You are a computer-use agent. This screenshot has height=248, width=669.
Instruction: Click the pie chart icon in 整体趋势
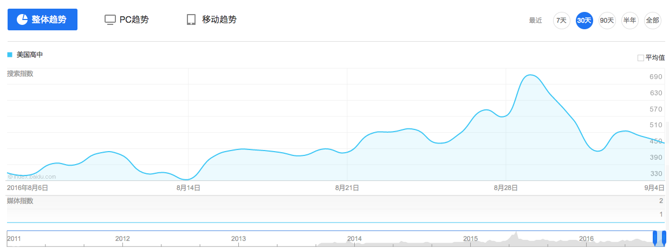click(x=22, y=19)
